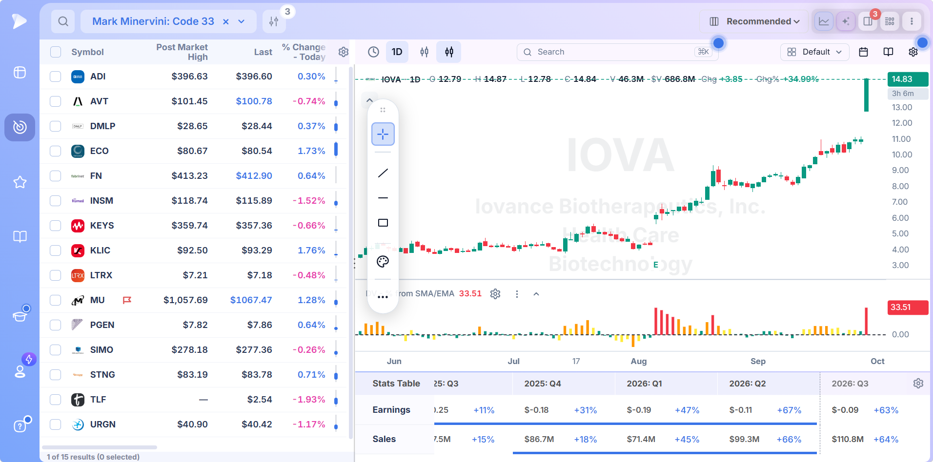Toggle the side panel layout icon

pos(868,21)
